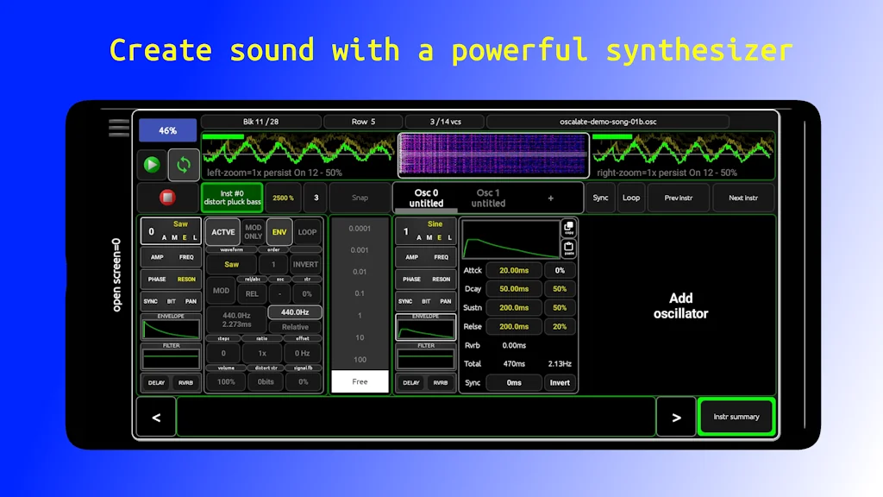The height and width of the screenshot is (497, 883).
Task: Click the loop/repeat arrows icon
Action: tap(183, 165)
